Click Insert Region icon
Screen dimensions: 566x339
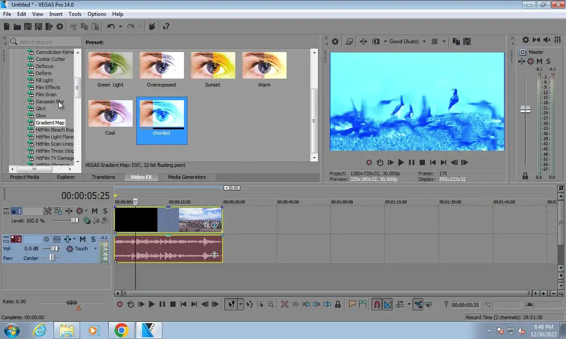click(363, 304)
